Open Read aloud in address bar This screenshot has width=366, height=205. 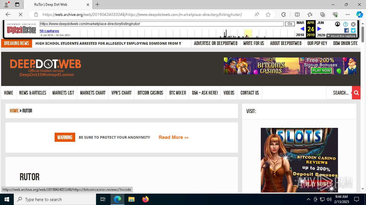coord(257,15)
